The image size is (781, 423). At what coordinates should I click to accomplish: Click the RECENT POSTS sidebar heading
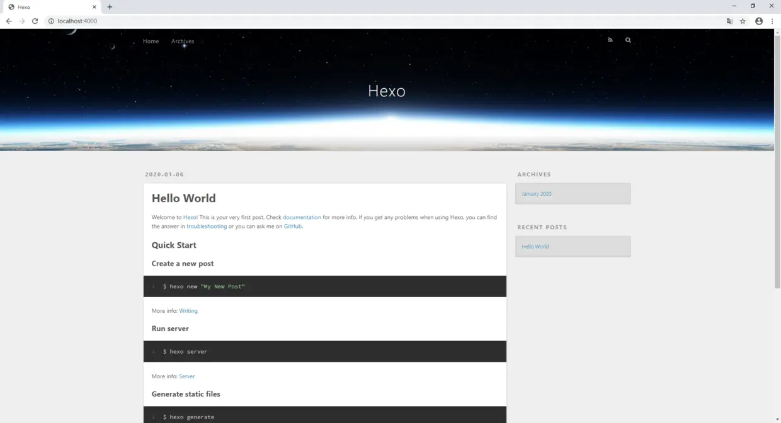pos(542,227)
